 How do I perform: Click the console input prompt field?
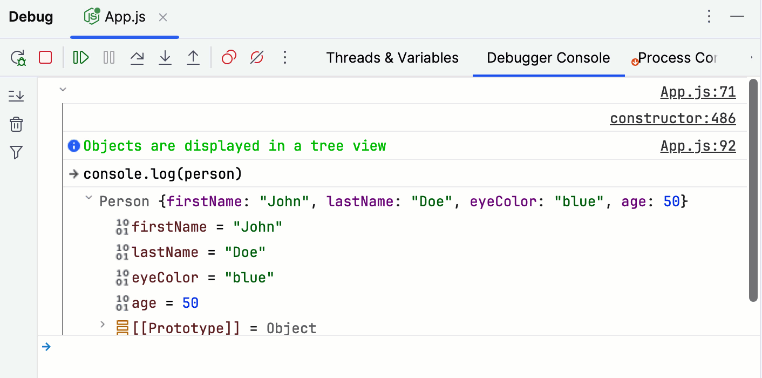click(216, 346)
